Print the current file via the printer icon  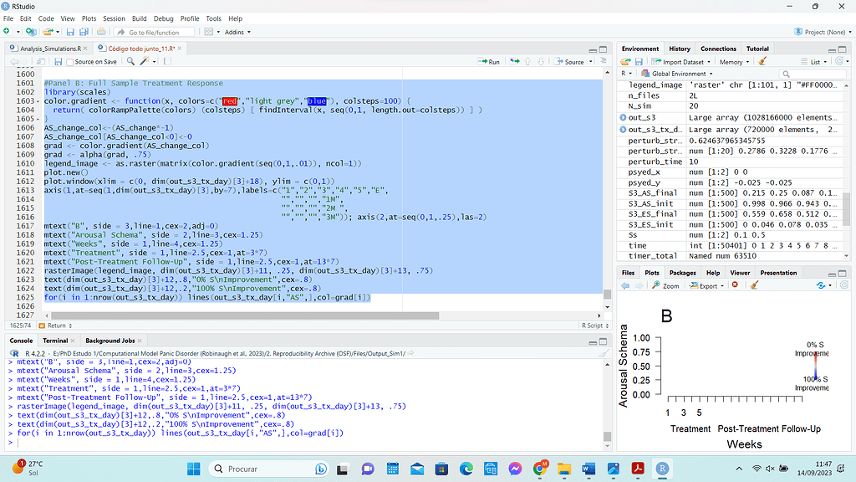point(100,31)
